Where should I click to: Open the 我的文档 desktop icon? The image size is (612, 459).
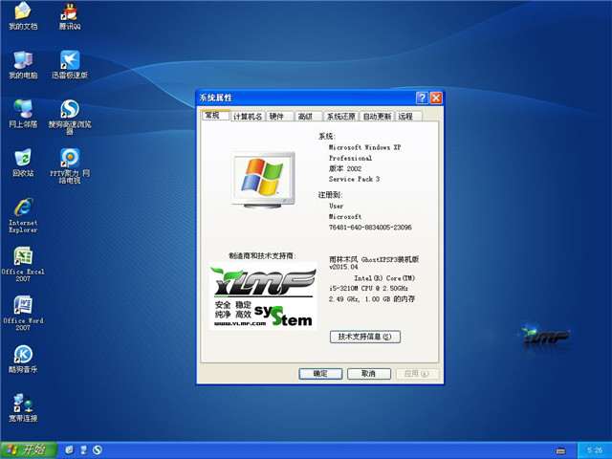click(23, 15)
